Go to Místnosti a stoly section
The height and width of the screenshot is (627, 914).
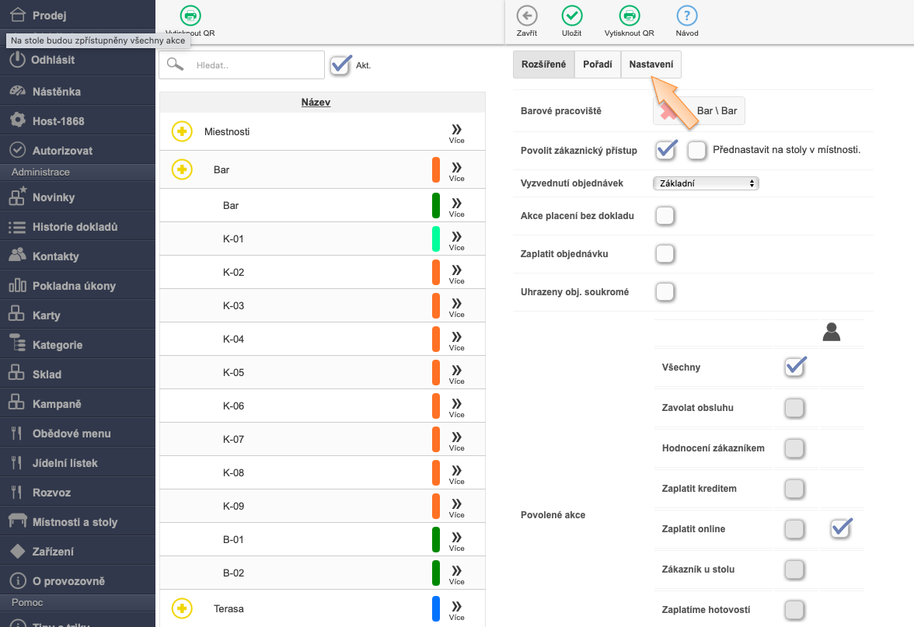pyautogui.click(x=75, y=522)
